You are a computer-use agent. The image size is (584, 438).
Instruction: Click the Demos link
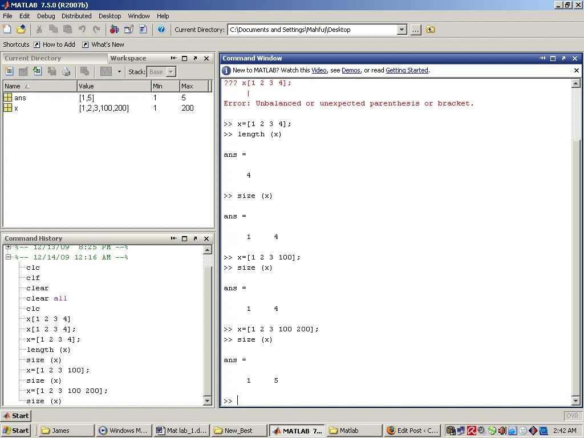click(351, 70)
